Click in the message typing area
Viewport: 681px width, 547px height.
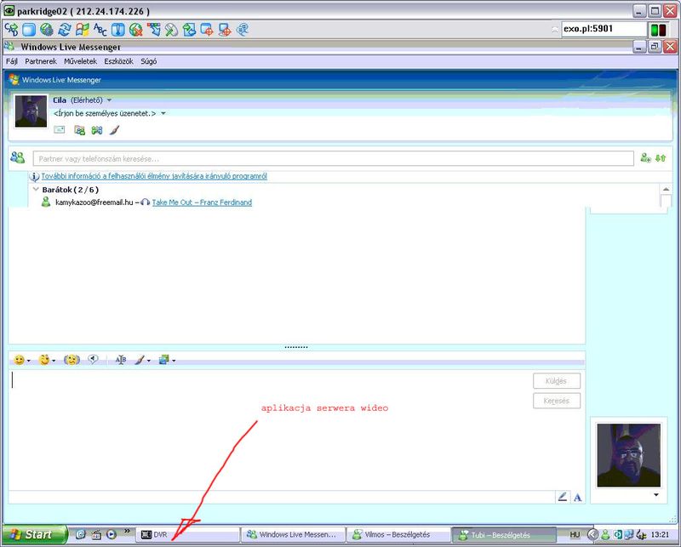point(269,430)
